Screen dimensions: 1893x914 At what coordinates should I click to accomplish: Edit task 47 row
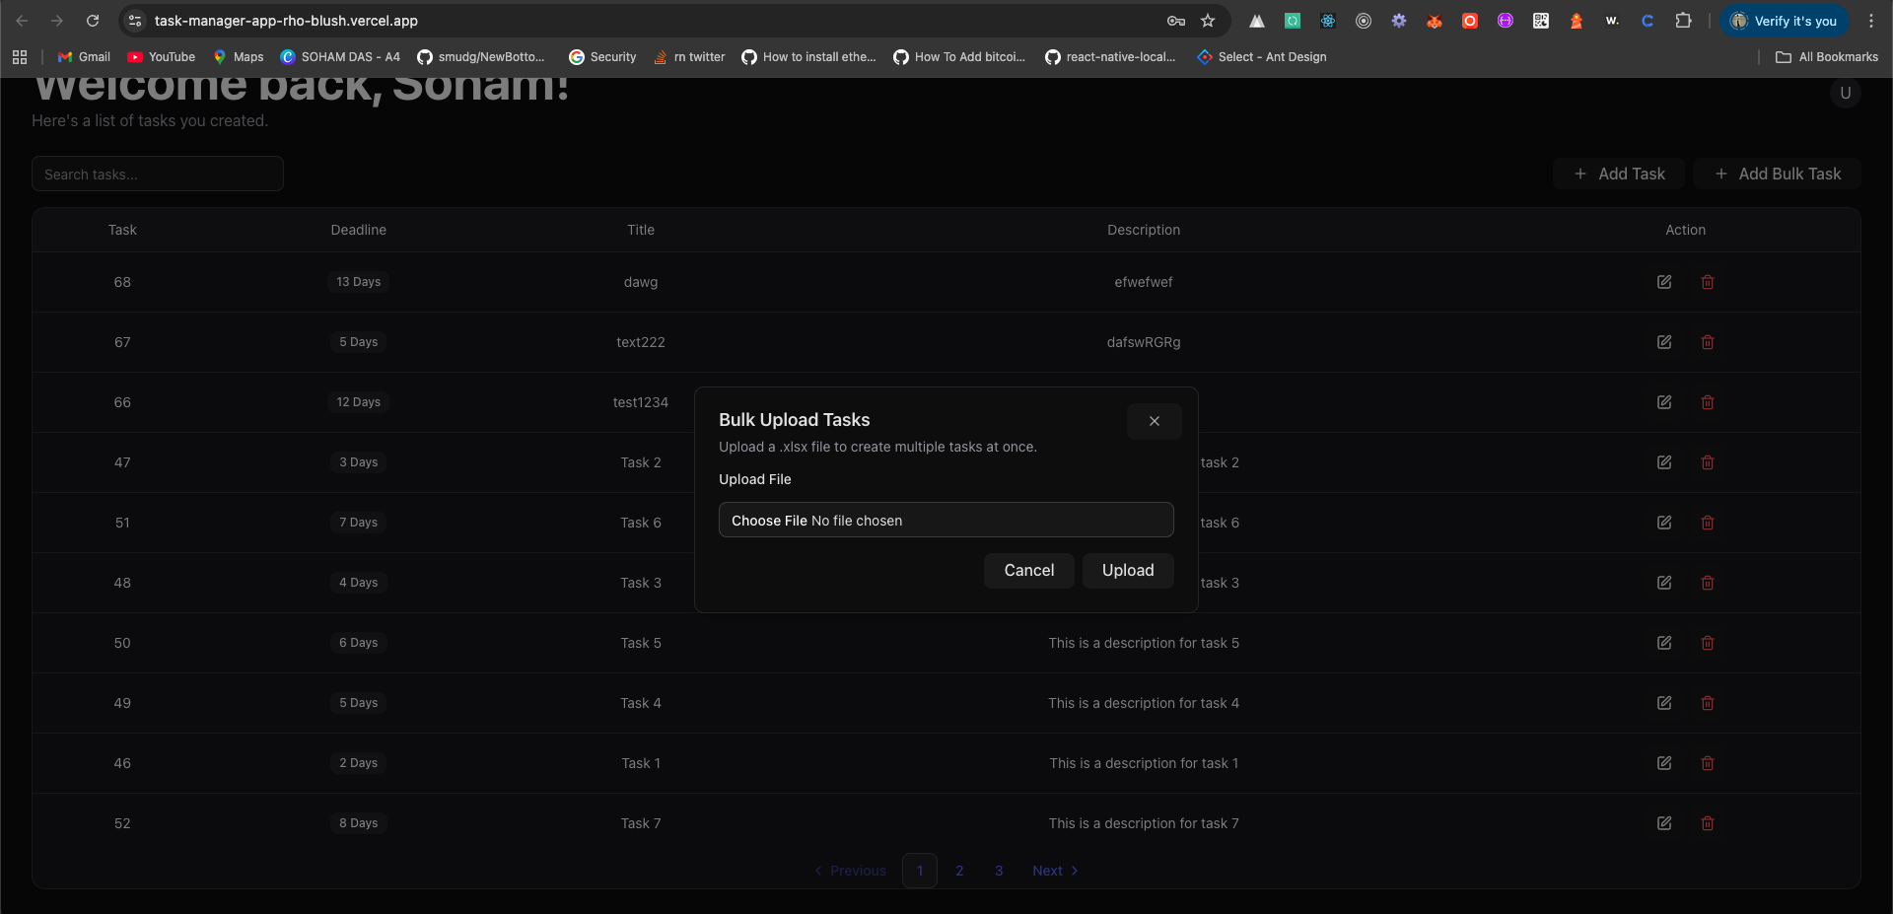point(1664,462)
